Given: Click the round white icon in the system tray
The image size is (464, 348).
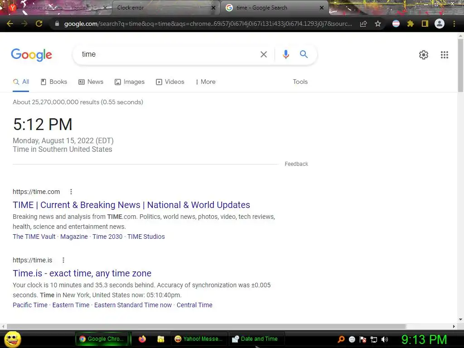Looking at the screenshot, I should click(x=352, y=339).
